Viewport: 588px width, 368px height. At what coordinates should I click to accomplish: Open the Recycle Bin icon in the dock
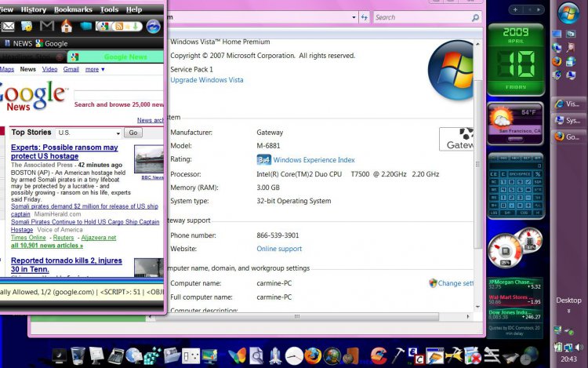click(x=78, y=355)
